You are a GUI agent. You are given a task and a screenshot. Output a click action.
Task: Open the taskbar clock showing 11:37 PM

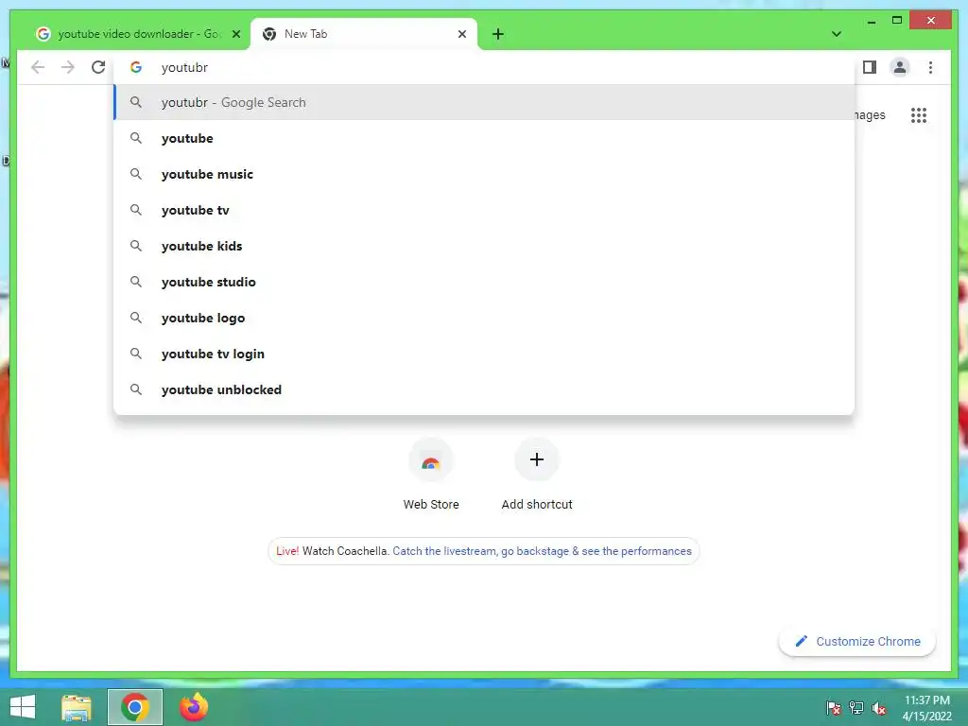click(926, 707)
